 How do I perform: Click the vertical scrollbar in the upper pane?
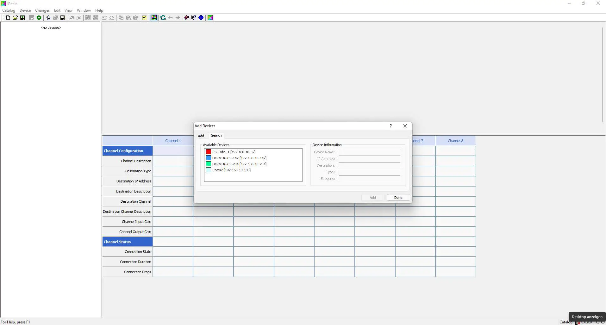coord(603,75)
